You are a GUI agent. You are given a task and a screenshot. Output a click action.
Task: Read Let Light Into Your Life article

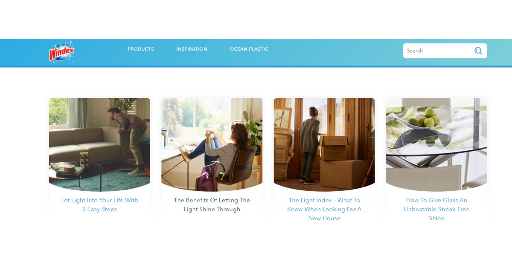(99, 205)
